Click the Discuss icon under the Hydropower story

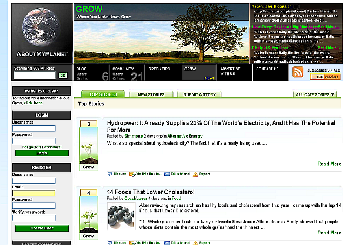coord(110,174)
